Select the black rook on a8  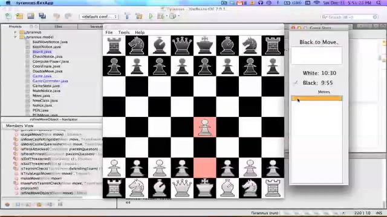pyautogui.click(x=114, y=46)
